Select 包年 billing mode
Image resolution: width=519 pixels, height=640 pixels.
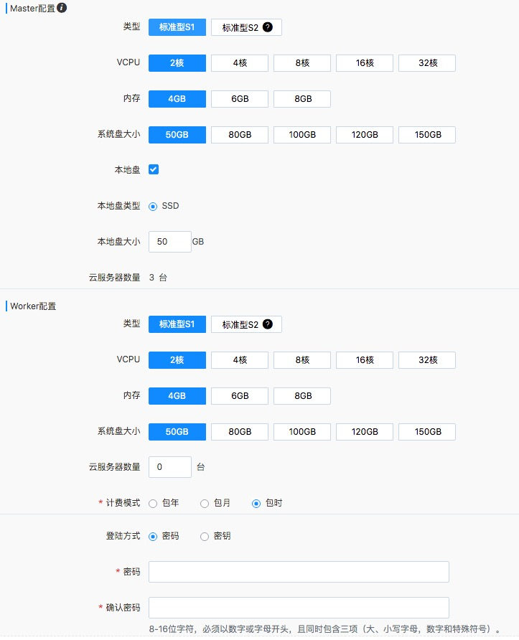click(x=153, y=504)
